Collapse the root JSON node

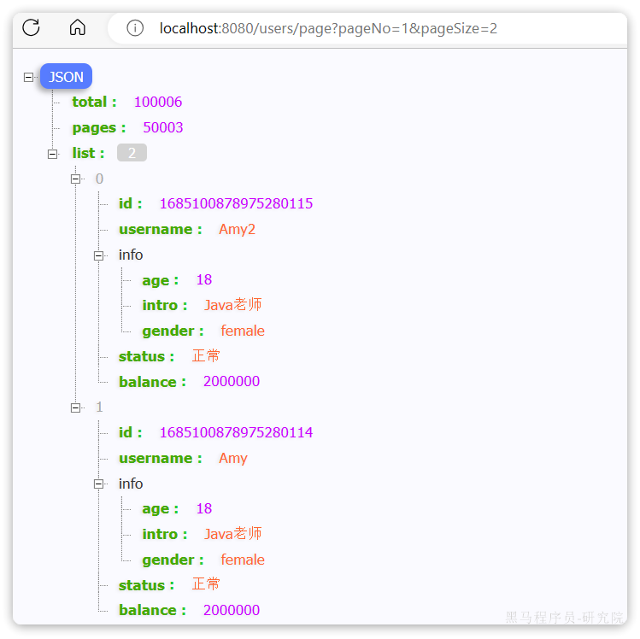tap(29, 77)
